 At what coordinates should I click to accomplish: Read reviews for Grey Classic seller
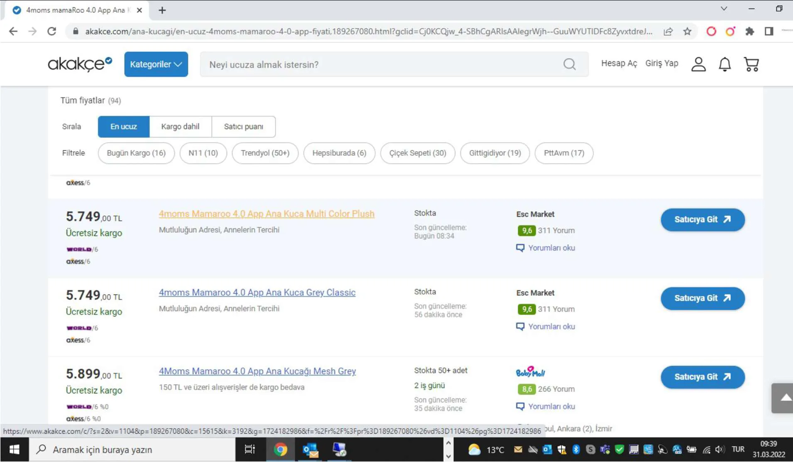point(546,327)
